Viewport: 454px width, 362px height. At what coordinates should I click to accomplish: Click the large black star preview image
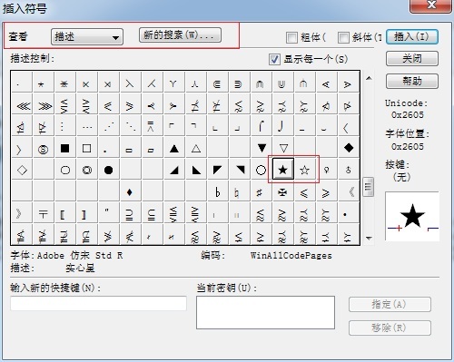(x=412, y=216)
